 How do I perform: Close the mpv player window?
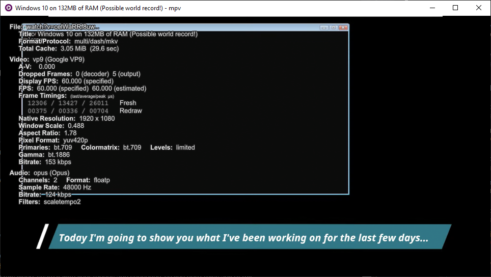pos(478,8)
